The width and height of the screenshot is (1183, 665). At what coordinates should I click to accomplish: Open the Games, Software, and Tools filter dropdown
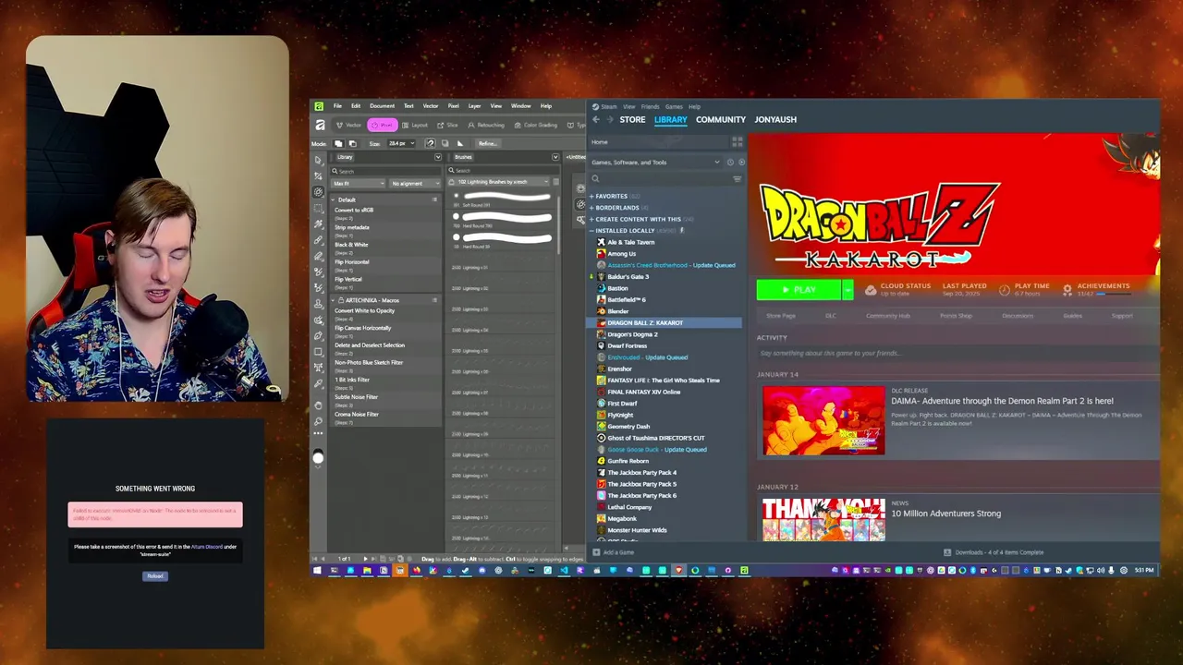[x=655, y=163]
